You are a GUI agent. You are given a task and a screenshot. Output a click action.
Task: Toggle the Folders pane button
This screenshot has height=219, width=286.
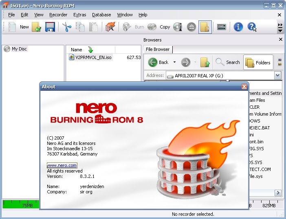point(258,63)
